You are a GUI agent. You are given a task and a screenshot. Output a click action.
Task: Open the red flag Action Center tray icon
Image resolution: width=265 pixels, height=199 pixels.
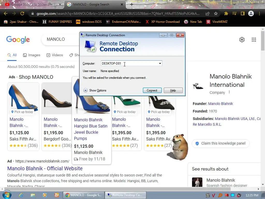(226, 195)
